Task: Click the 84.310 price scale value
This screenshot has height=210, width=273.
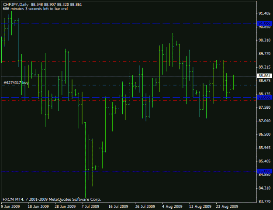Action: click(x=264, y=188)
